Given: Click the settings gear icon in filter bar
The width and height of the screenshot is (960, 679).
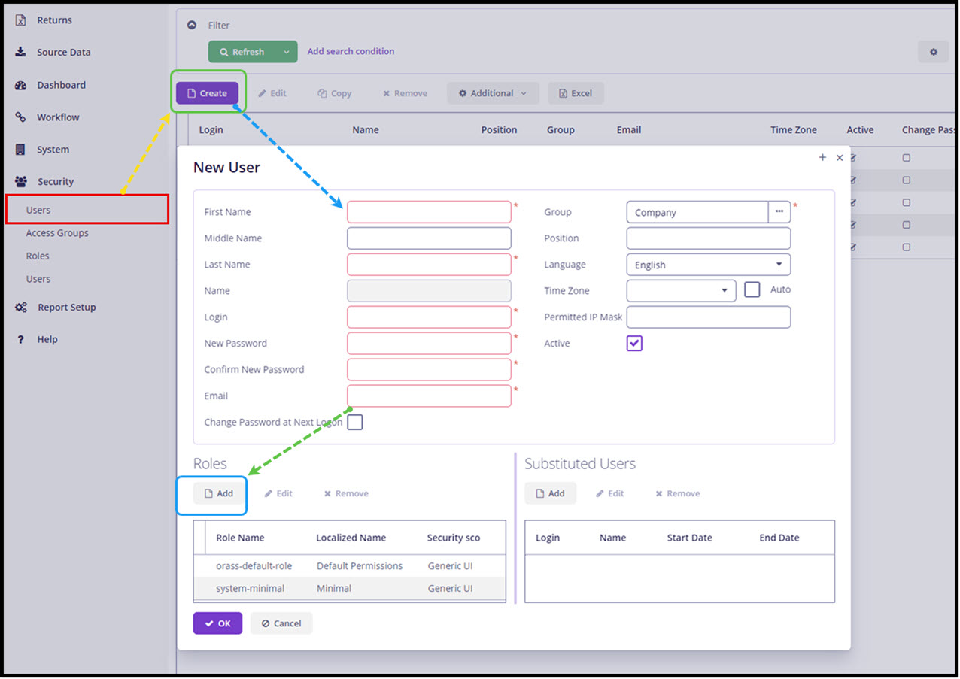Looking at the screenshot, I should tap(933, 52).
